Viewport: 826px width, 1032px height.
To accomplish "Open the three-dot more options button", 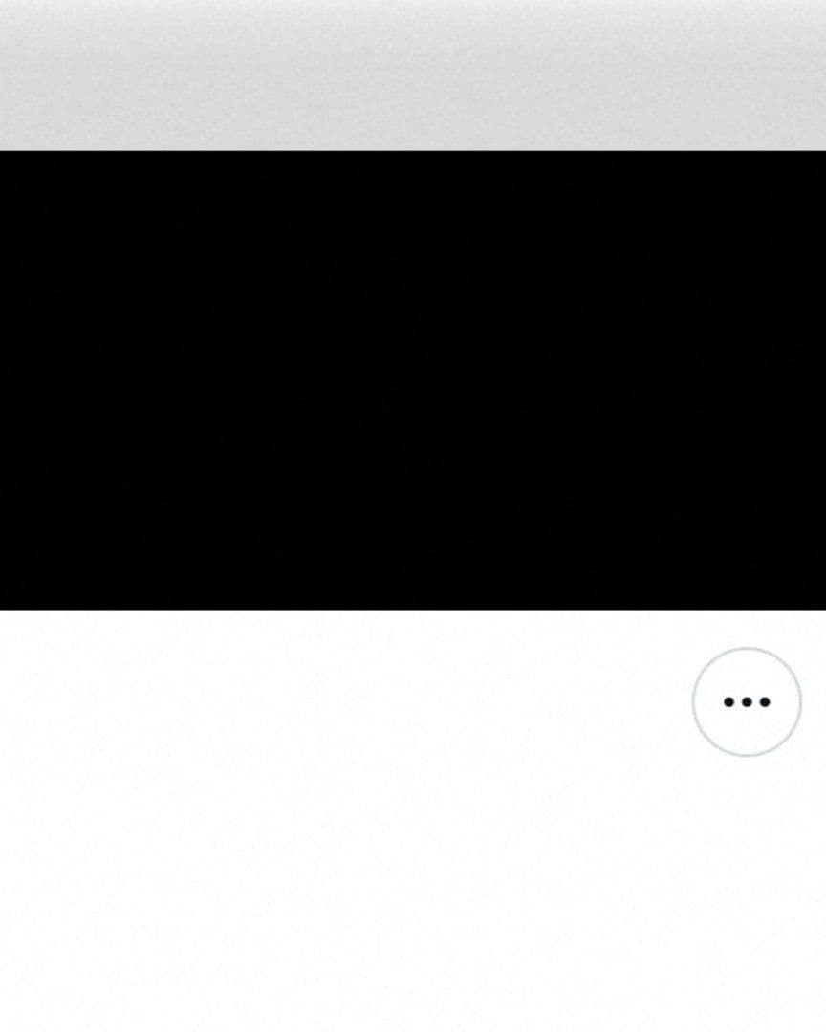I will click(x=747, y=701).
